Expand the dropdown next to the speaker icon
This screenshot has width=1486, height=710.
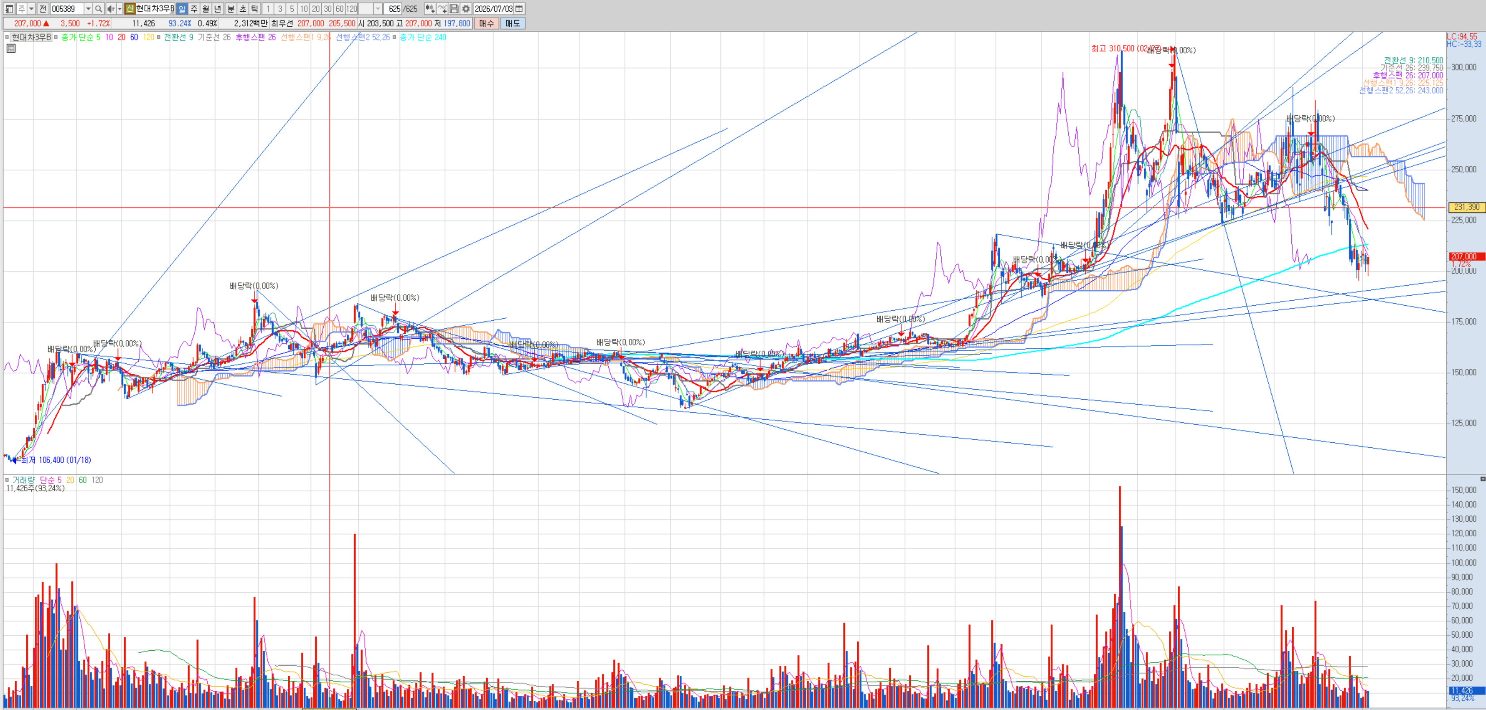coord(119,9)
